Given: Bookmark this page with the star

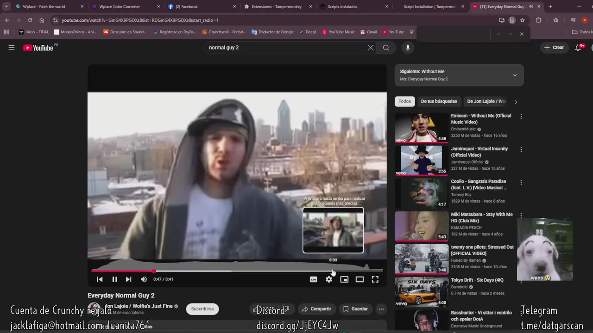Looking at the screenshot, I should 523,20.
